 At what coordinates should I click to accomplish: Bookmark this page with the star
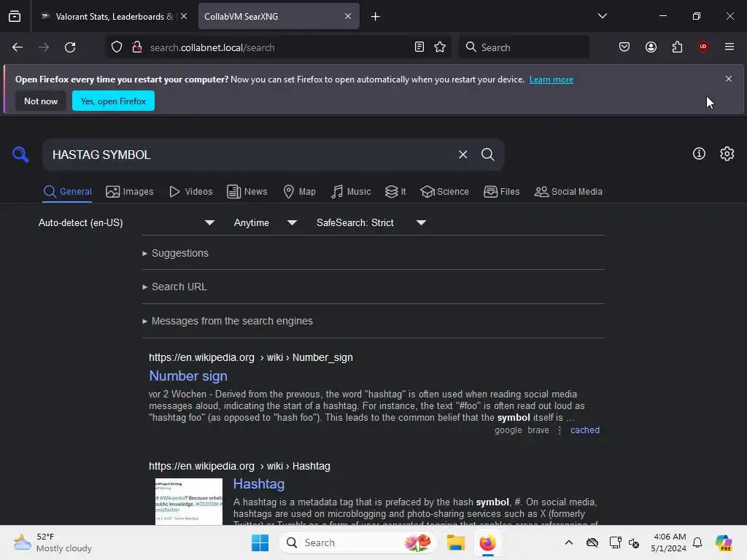click(440, 47)
